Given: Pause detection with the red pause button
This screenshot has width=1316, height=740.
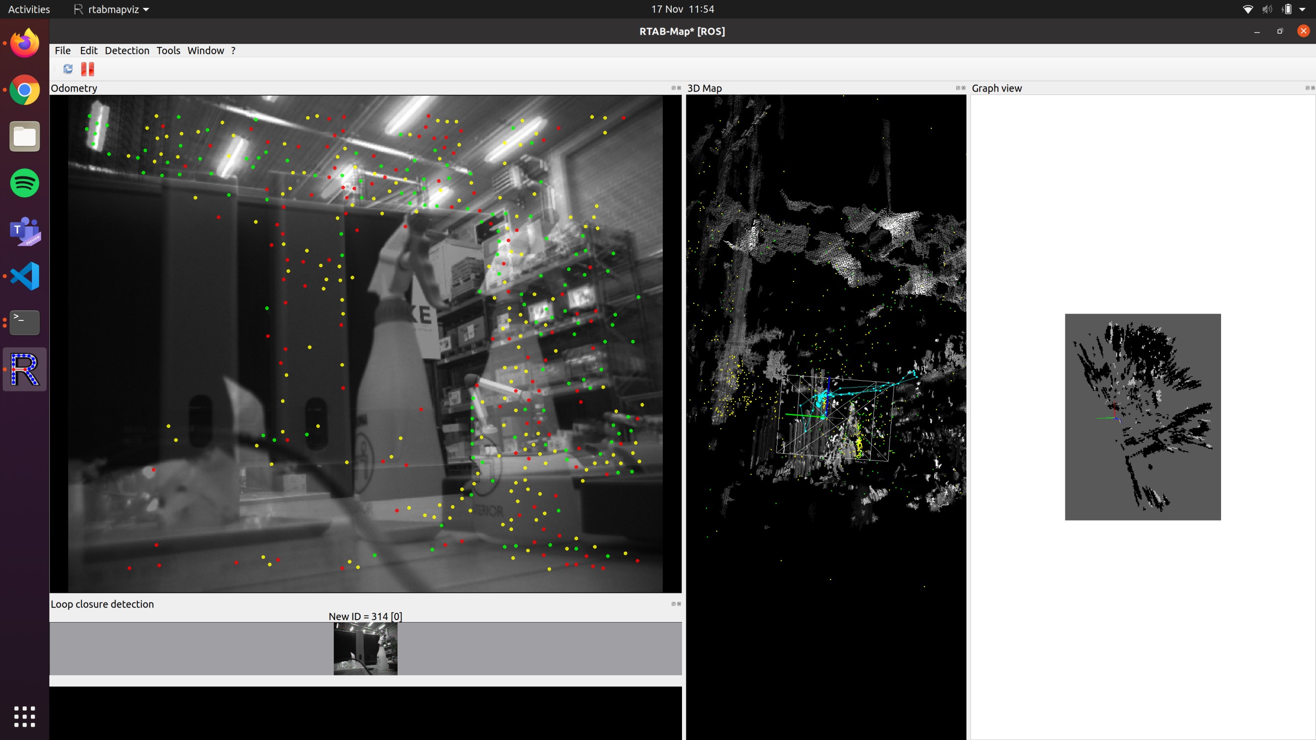Looking at the screenshot, I should tap(87, 69).
